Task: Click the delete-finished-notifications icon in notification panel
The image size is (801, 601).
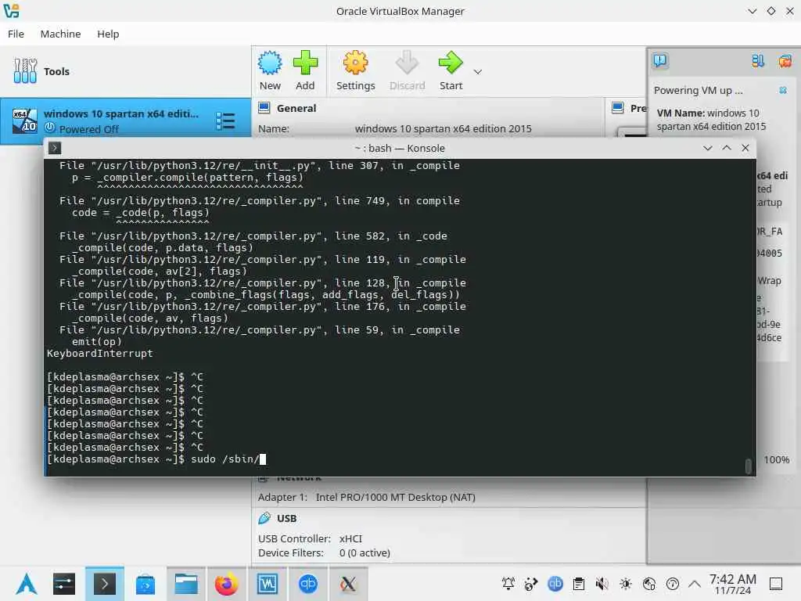Action: [785, 61]
